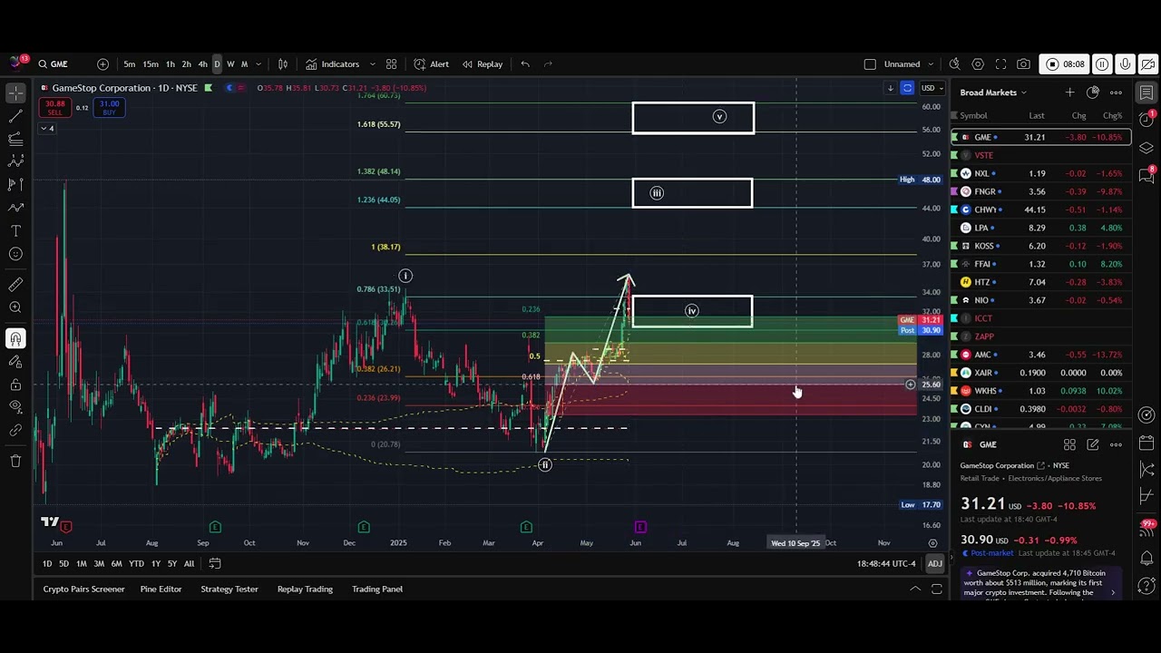Image resolution: width=1161 pixels, height=653 pixels.
Task: Stop the screen recording at 08:08
Action: tap(1064, 64)
